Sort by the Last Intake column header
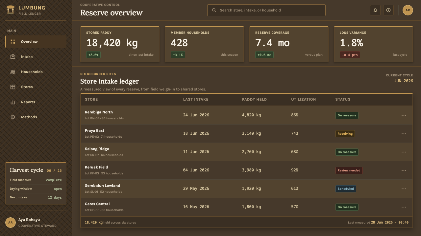Screen dimensions: 421x236 point(196,99)
